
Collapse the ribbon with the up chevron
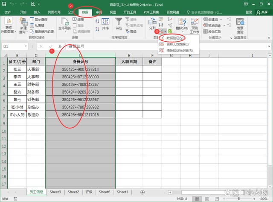click(269, 38)
